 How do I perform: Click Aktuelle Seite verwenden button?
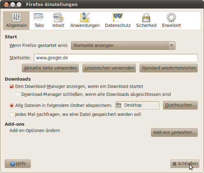coord(50,68)
